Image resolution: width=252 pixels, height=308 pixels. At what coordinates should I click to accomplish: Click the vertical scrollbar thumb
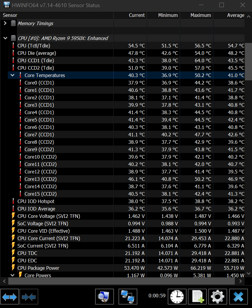[x=248, y=62]
